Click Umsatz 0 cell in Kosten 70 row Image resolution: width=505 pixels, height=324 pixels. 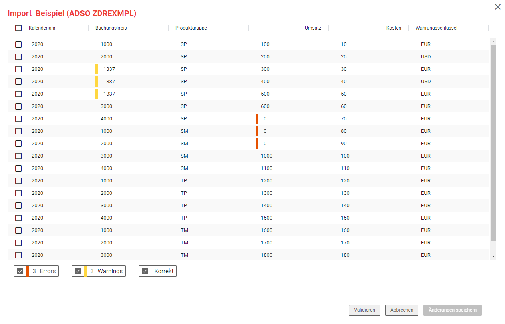265,119
